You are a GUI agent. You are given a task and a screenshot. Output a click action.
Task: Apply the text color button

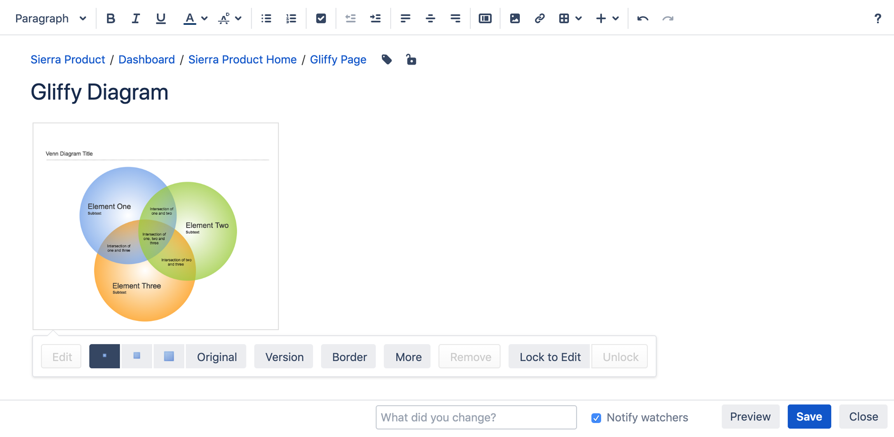(189, 18)
